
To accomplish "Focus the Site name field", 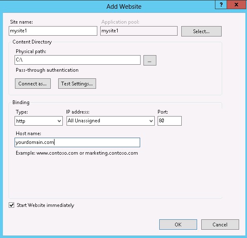I will (x=53, y=31).
